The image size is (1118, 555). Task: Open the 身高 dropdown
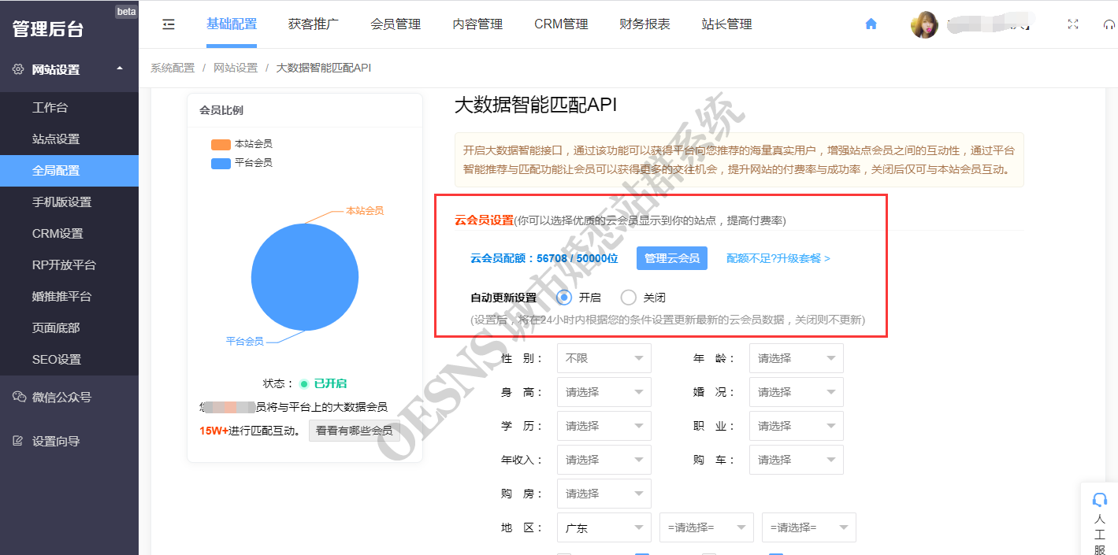click(x=604, y=392)
